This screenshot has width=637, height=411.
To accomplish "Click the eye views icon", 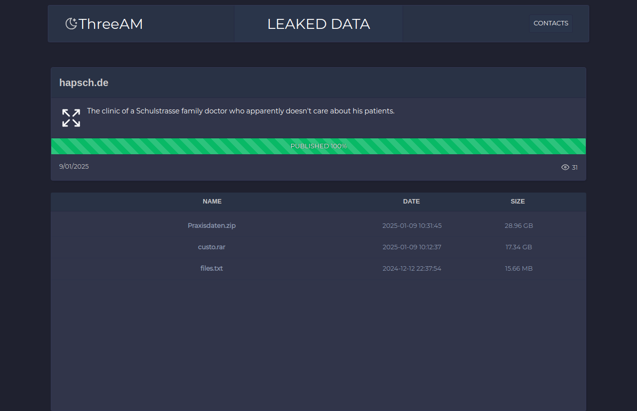I will (565, 167).
